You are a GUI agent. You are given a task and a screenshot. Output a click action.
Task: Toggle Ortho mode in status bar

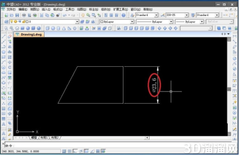[75, 151]
